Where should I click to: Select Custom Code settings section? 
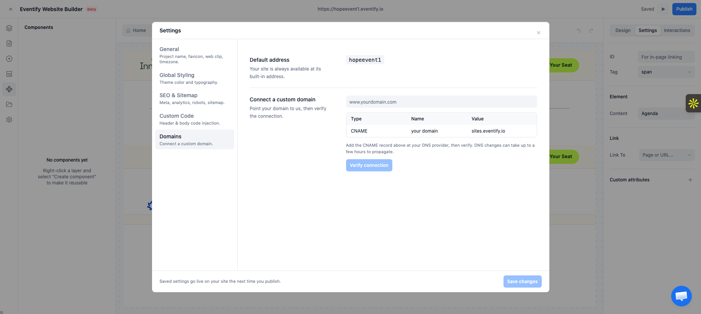coord(194,119)
